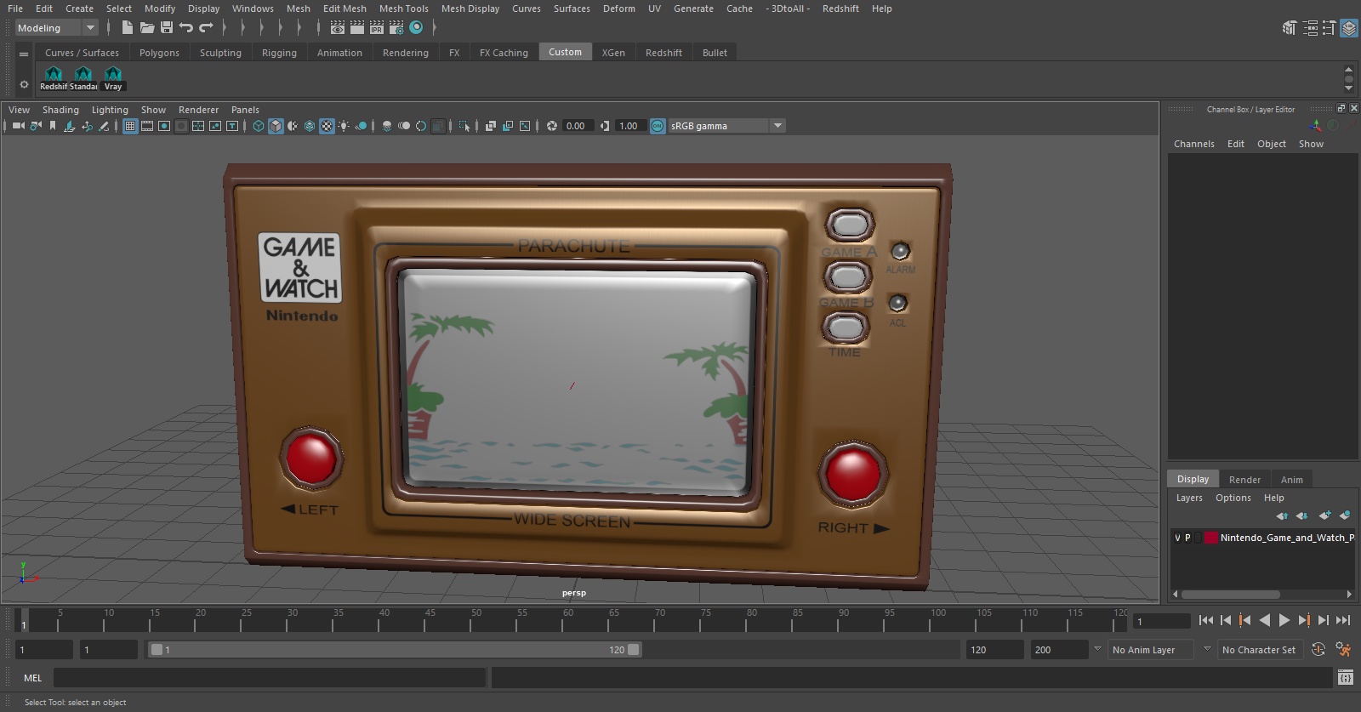Open the Render tab in Layer Editor

click(1244, 480)
